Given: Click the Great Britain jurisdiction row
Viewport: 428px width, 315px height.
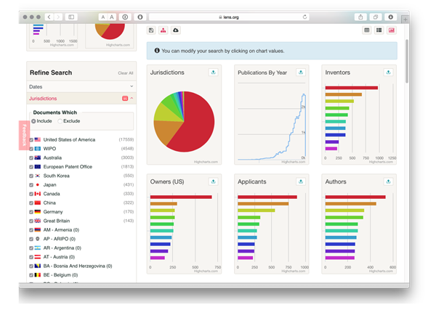Looking at the screenshot, I should click(81, 221).
